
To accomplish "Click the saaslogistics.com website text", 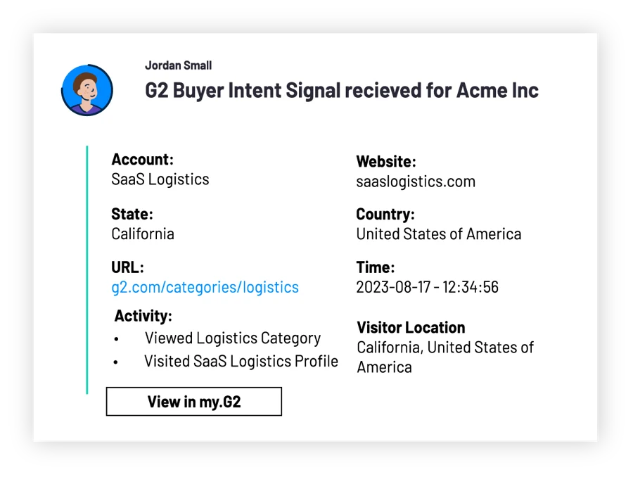I will click(x=416, y=182).
